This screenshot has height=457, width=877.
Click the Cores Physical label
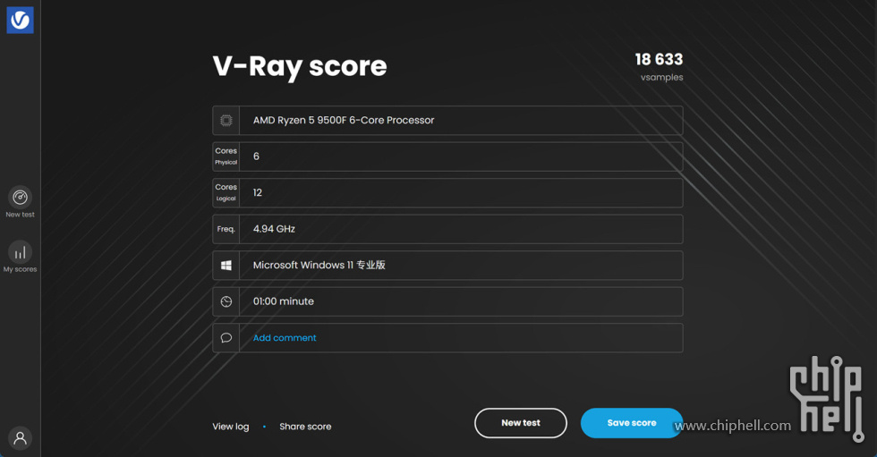tap(226, 157)
